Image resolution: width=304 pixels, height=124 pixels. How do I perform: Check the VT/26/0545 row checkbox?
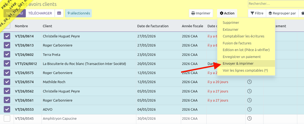(x=7, y=118)
